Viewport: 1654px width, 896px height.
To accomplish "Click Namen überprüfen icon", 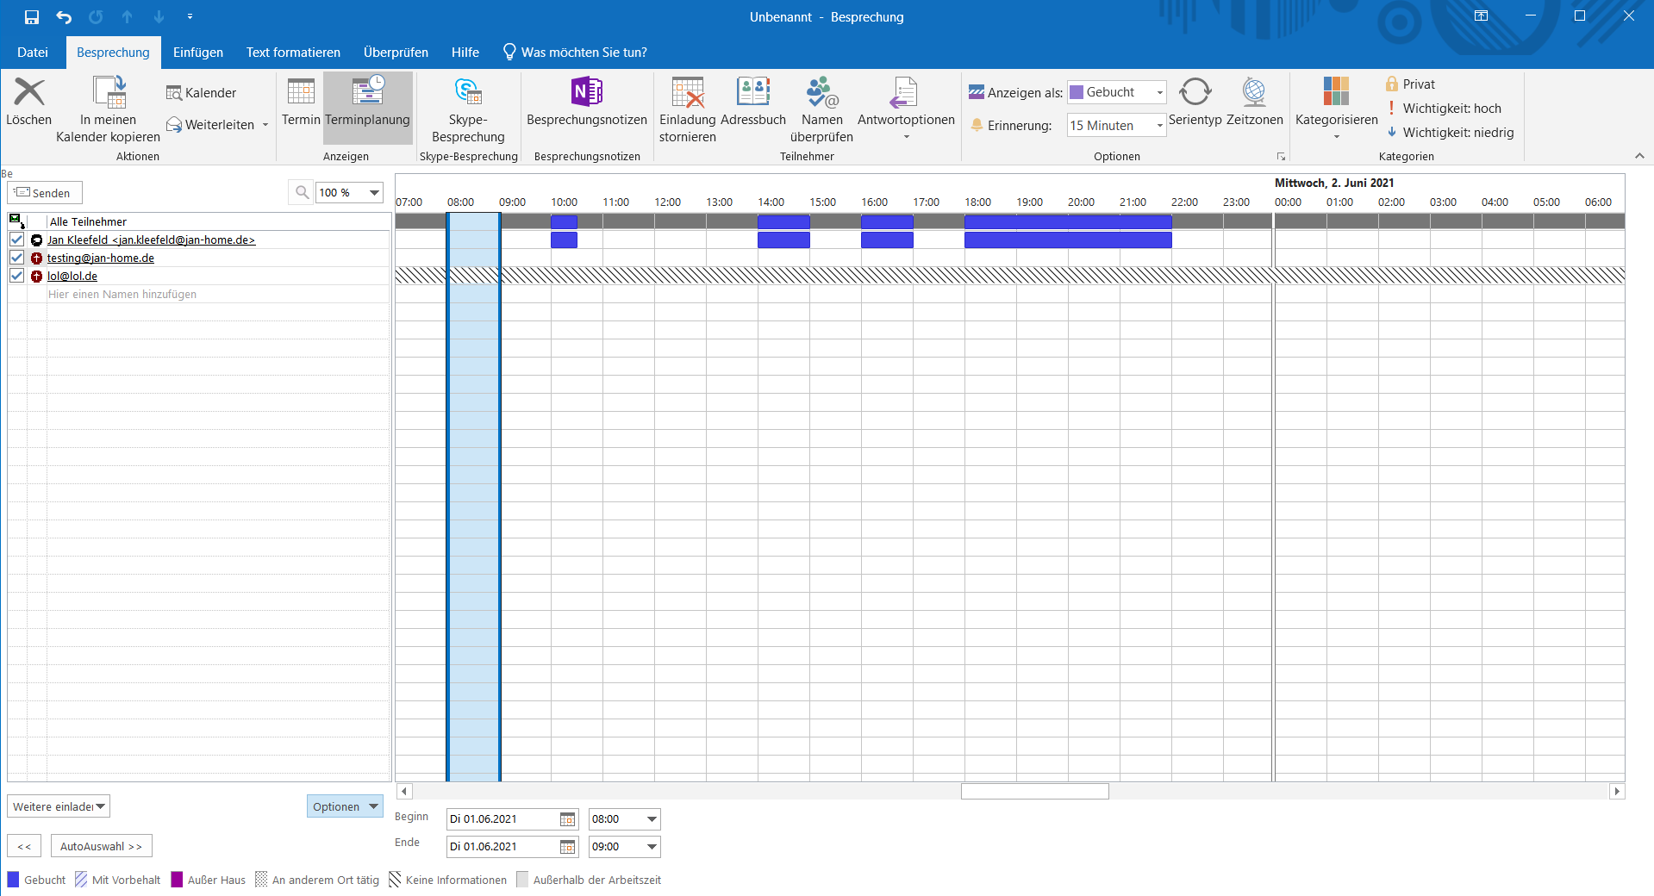I will point(821,92).
